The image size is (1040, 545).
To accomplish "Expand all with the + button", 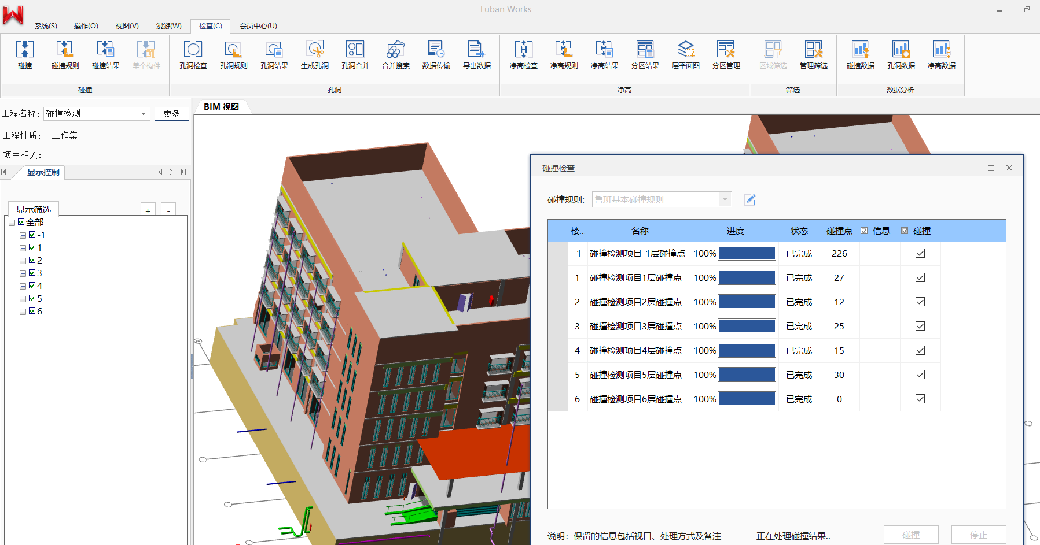I will pyautogui.click(x=148, y=210).
